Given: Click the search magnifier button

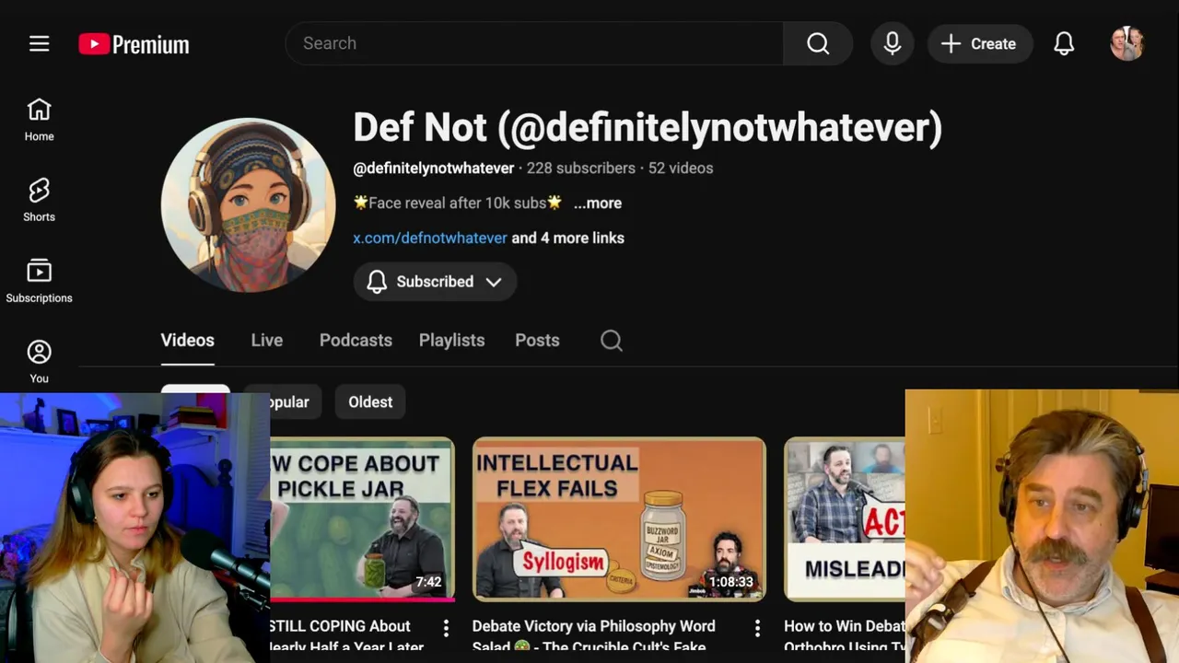Looking at the screenshot, I should [x=818, y=43].
